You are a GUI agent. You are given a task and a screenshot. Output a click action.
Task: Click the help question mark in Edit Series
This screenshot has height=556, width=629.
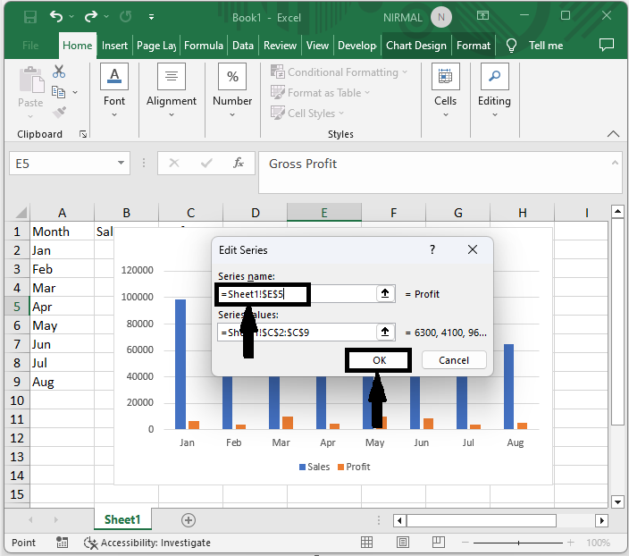(432, 250)
